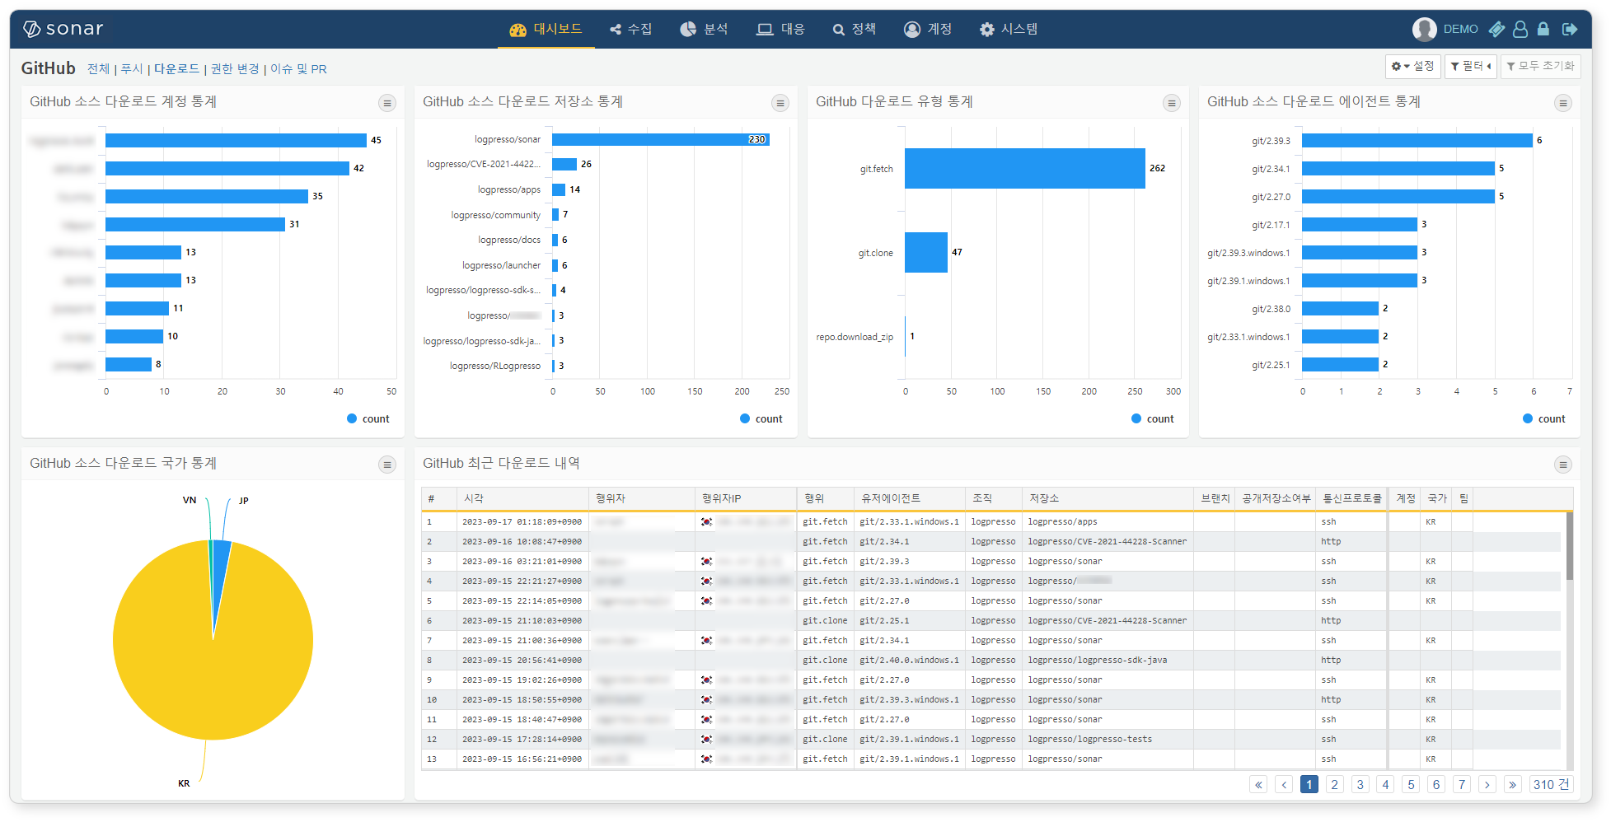This screenshot has width=1611, height=822.
Task: Click the Korean flag in row 3
Action: (x=706, y=561)
